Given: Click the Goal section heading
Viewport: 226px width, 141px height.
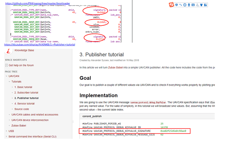Looking at the screenshot, I should tap(85, 78).
